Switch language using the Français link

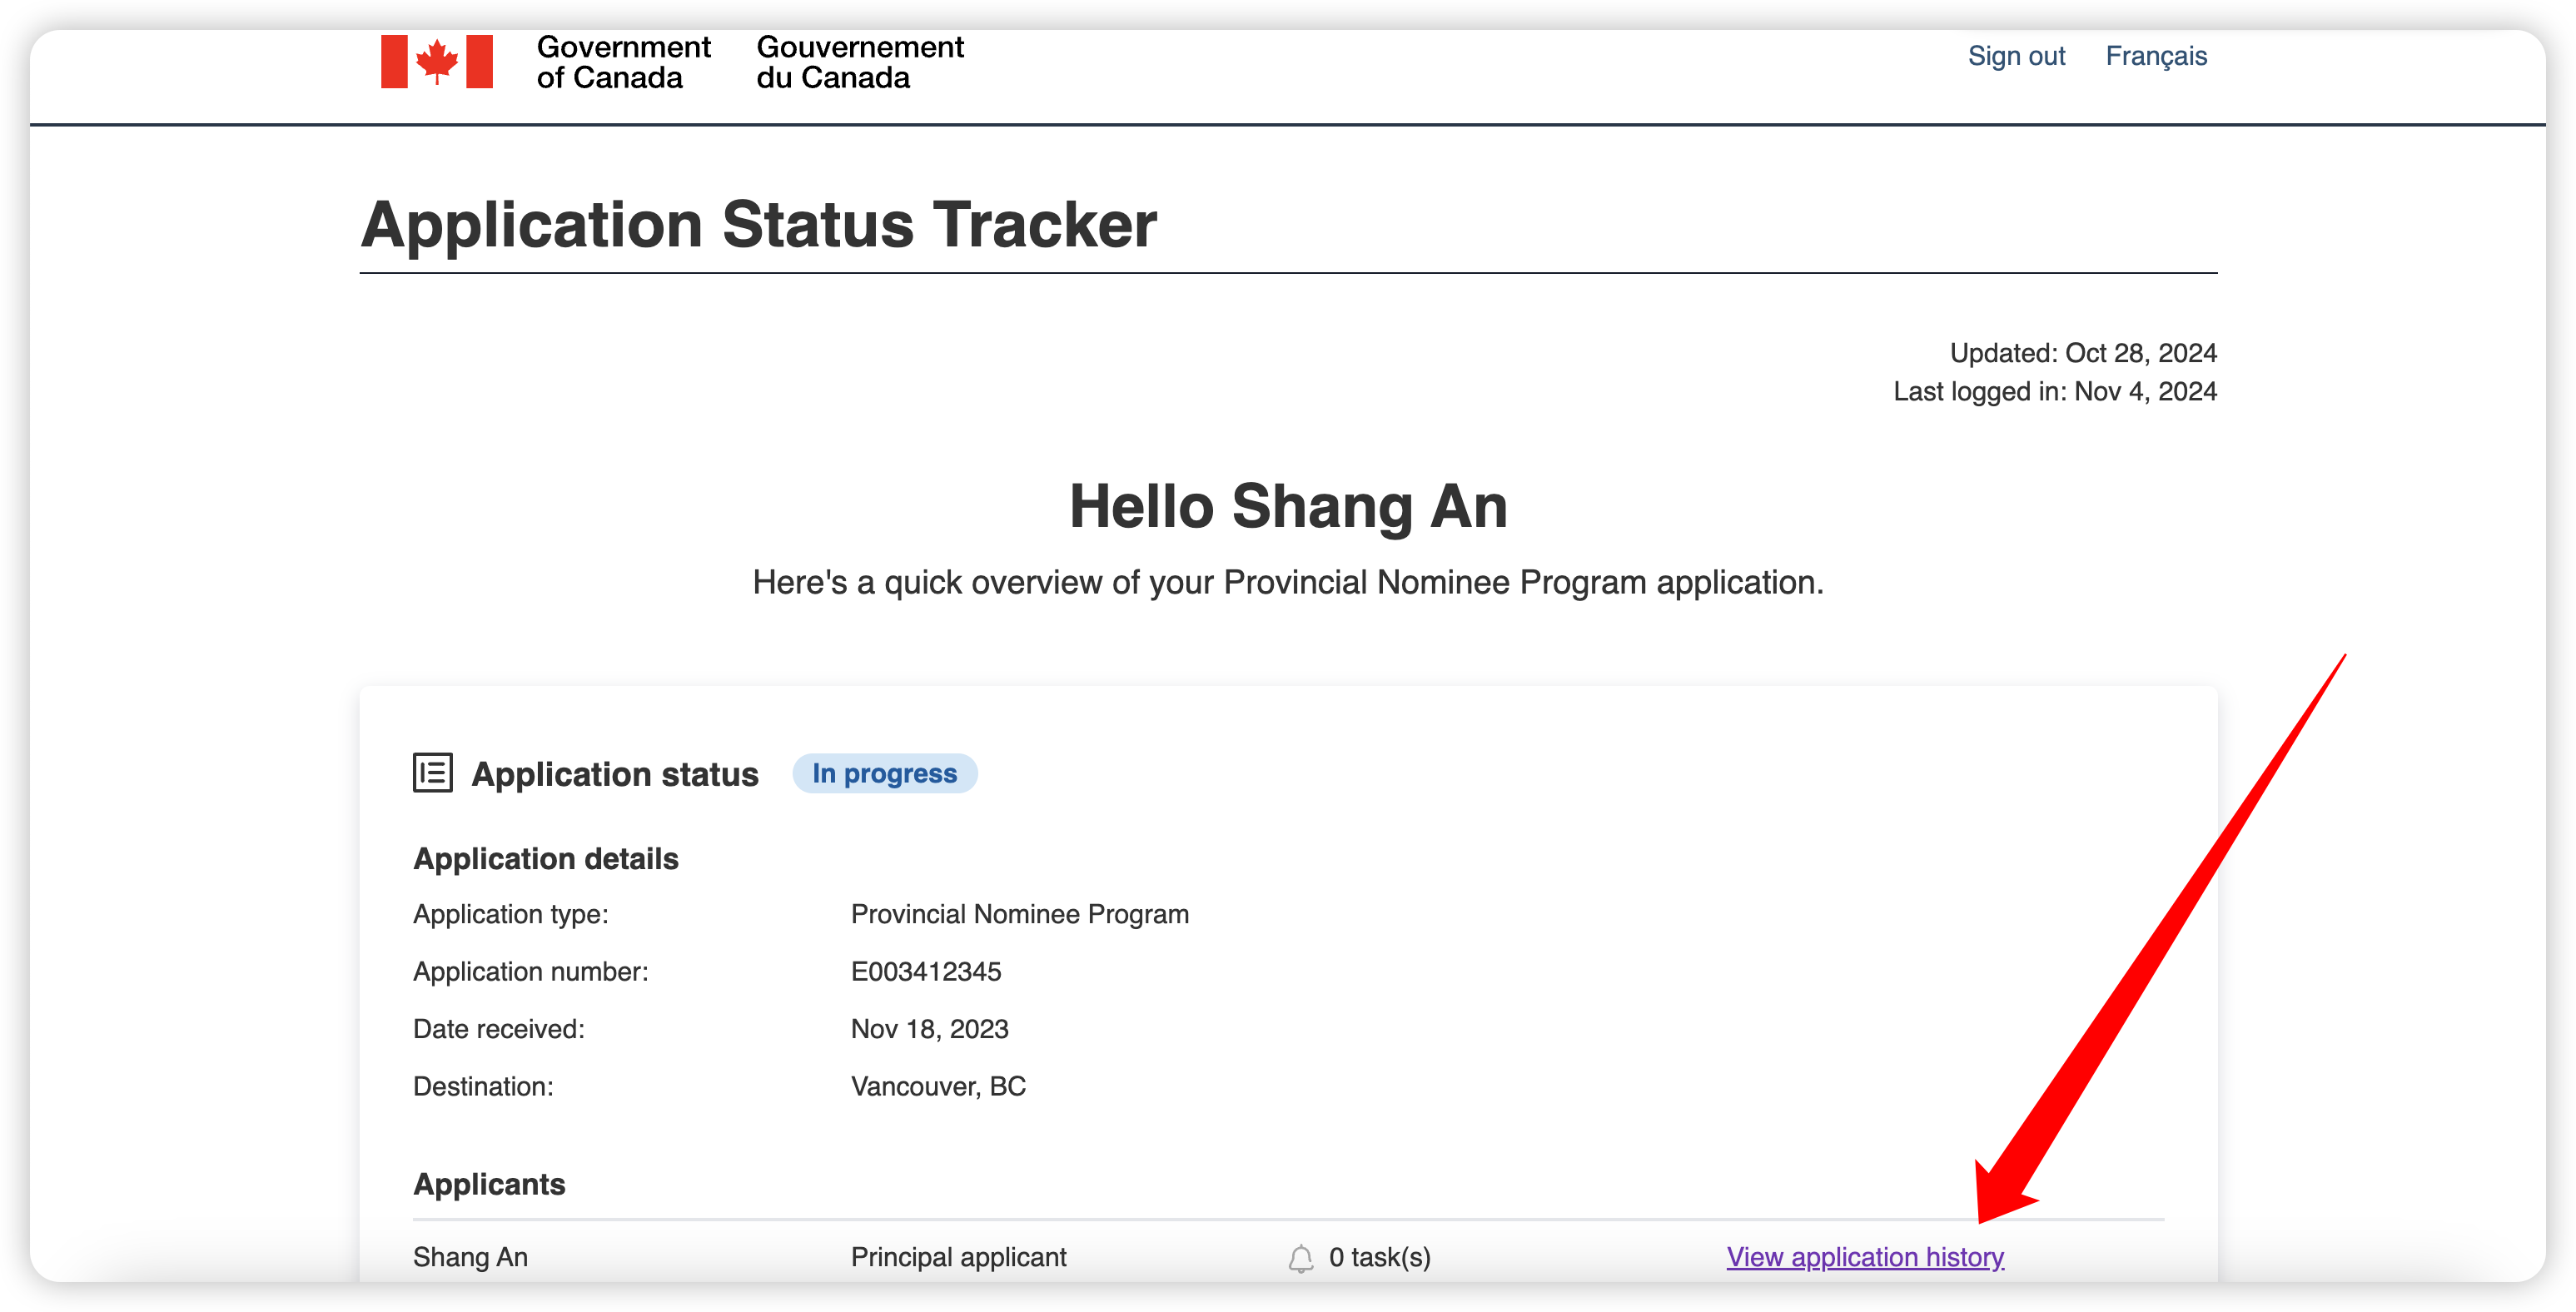[2156, 56]
